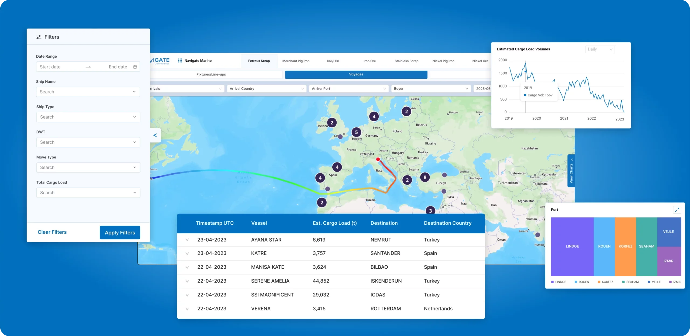Click the Navigate Marine grid apps icon
Viewport: 690px width, 336px height.
point(180,61)
